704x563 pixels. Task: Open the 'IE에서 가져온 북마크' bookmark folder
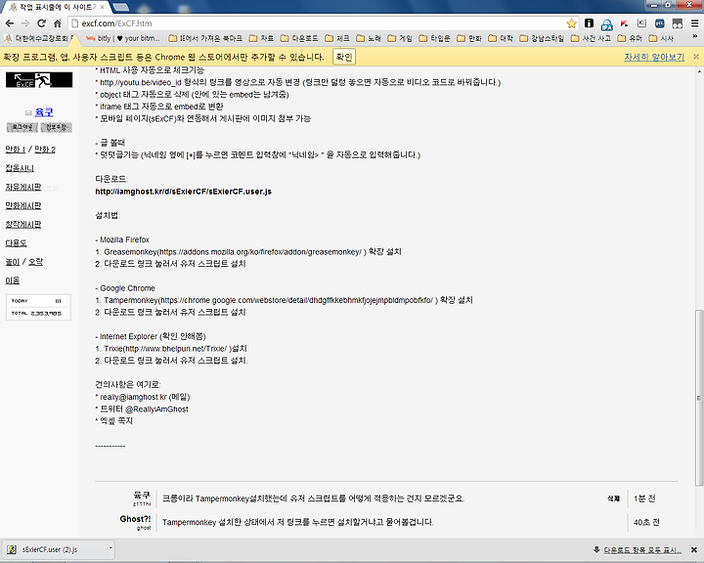[205, 38]
